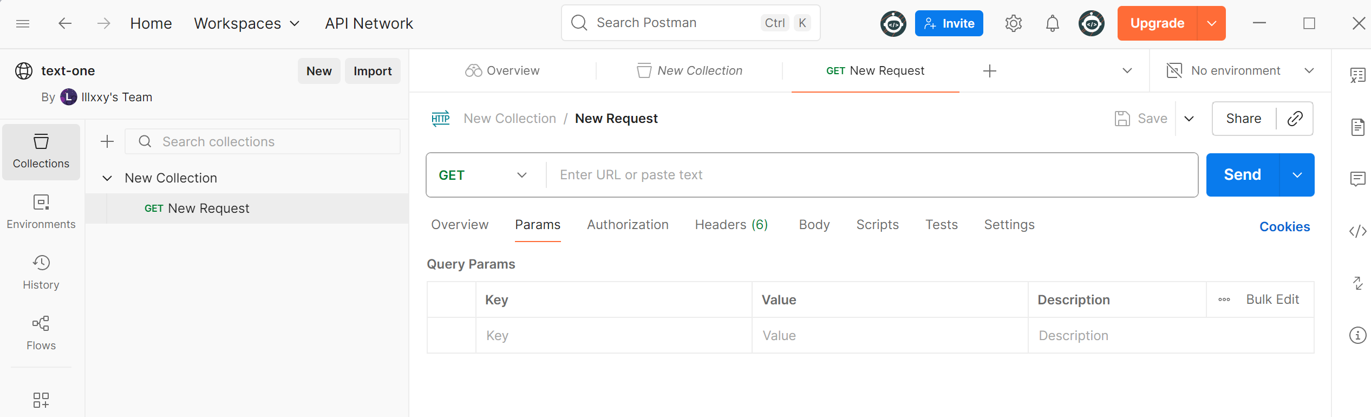
Task: Open the comments icon in right sidebar
Action: point(1357,179)
